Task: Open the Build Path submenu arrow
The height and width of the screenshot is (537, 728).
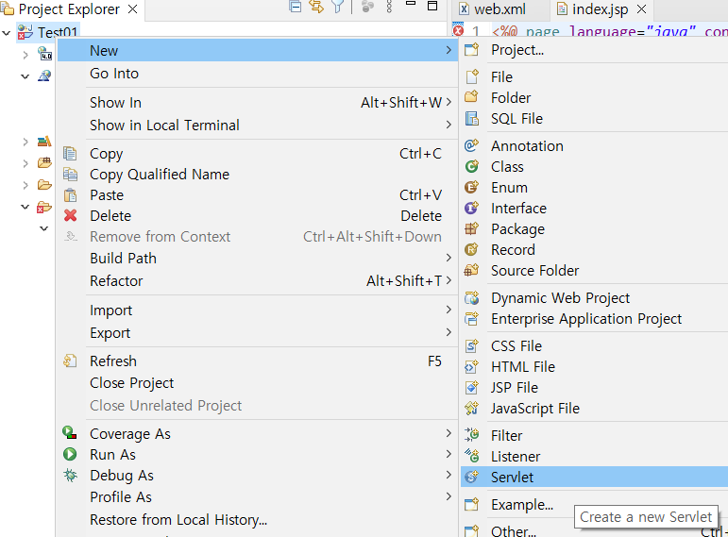Action: 448,258
